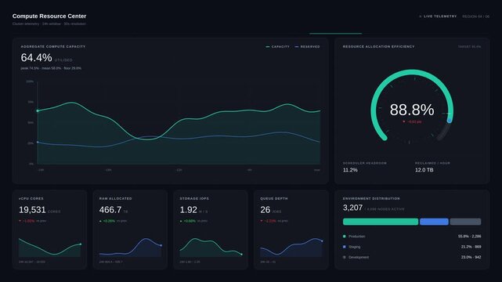Click the green up arrow in Storage IOPS card

(x=181, y=221)
